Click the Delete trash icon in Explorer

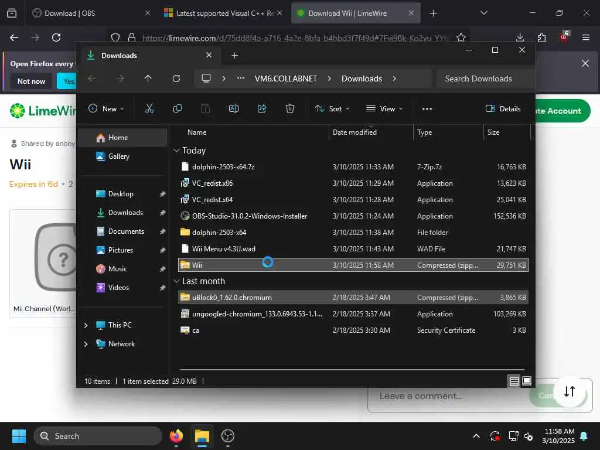[290, 108]
